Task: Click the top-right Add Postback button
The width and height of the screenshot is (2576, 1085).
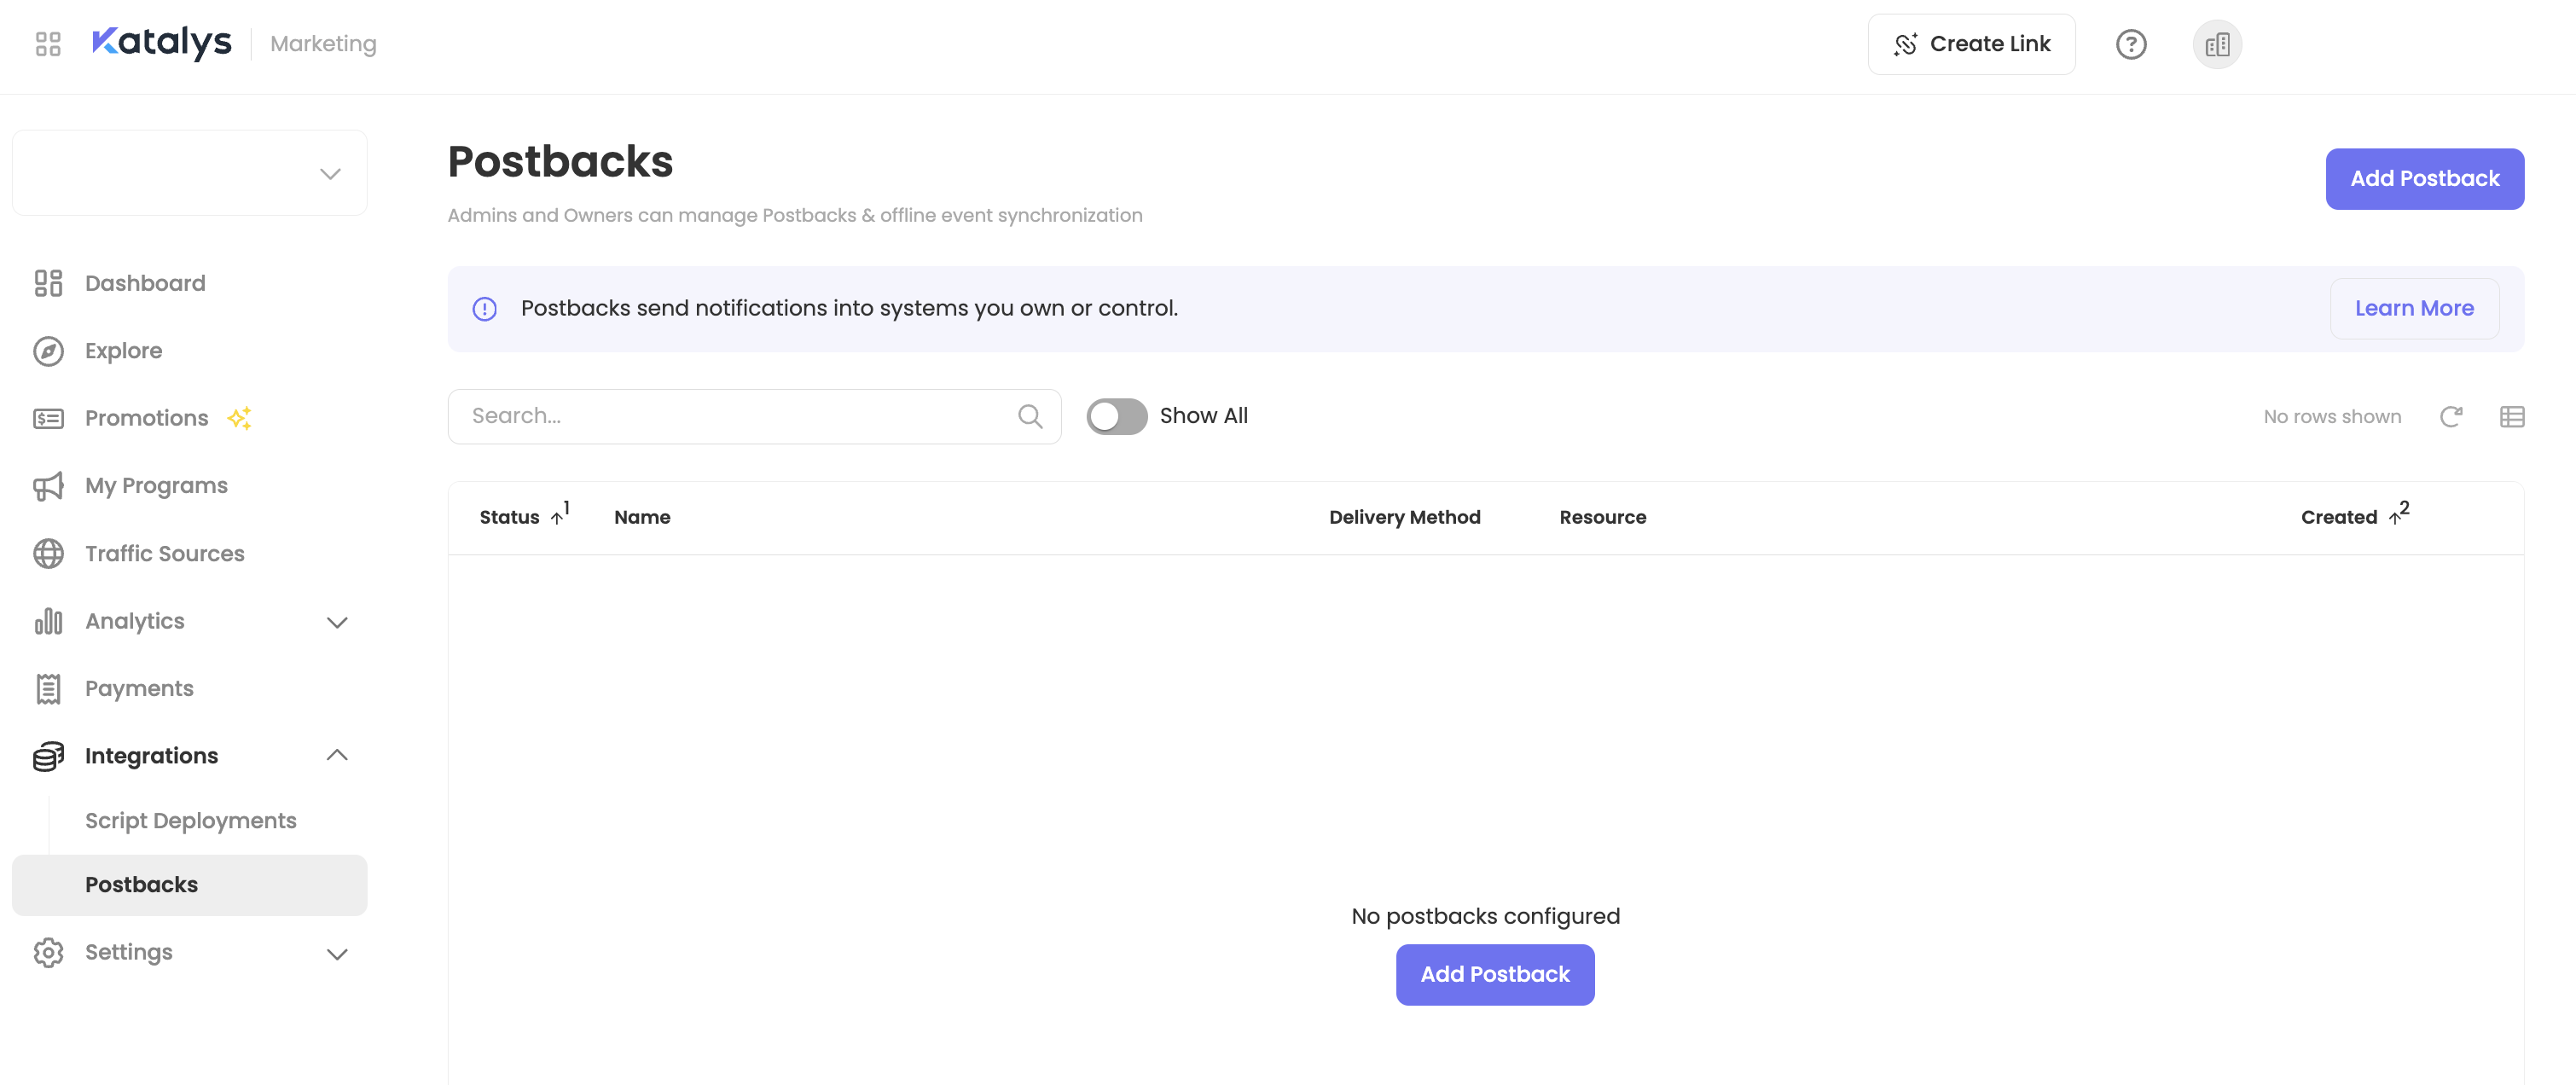Action: pyautogui.click(x=2423, y=179)
